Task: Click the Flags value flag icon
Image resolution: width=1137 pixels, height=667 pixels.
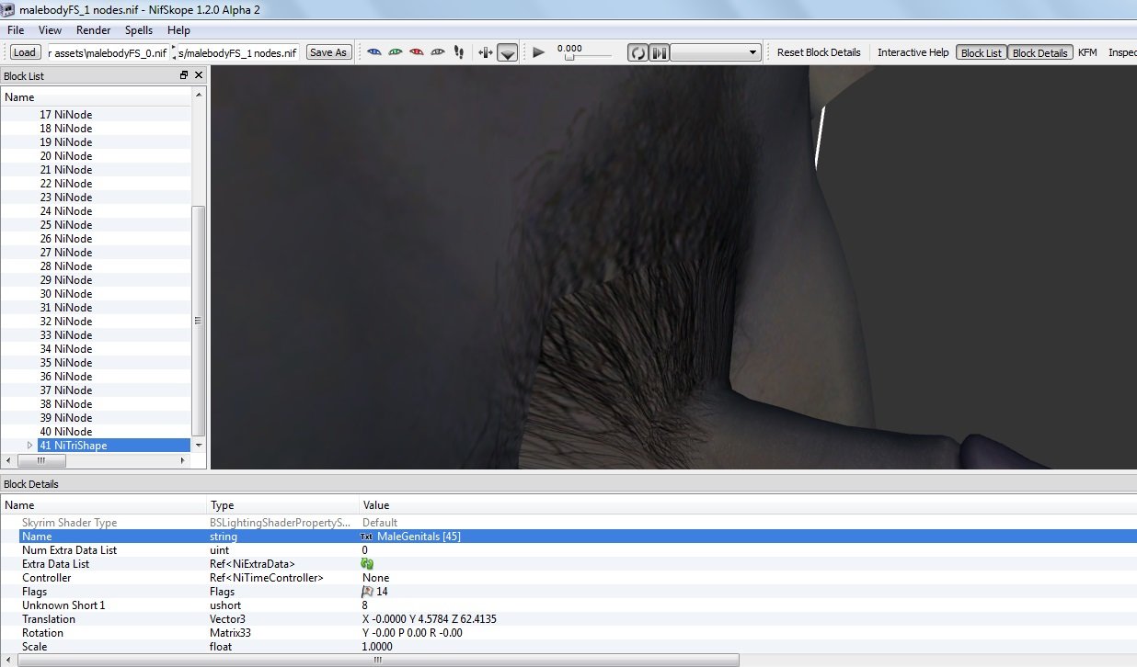Action: (x=367, y=592)
